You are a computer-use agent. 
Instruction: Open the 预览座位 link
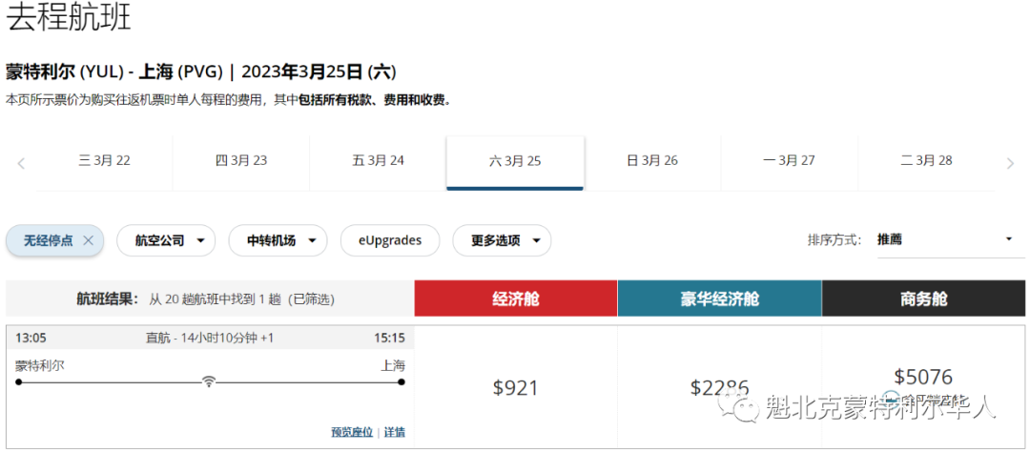click(352, 433)
